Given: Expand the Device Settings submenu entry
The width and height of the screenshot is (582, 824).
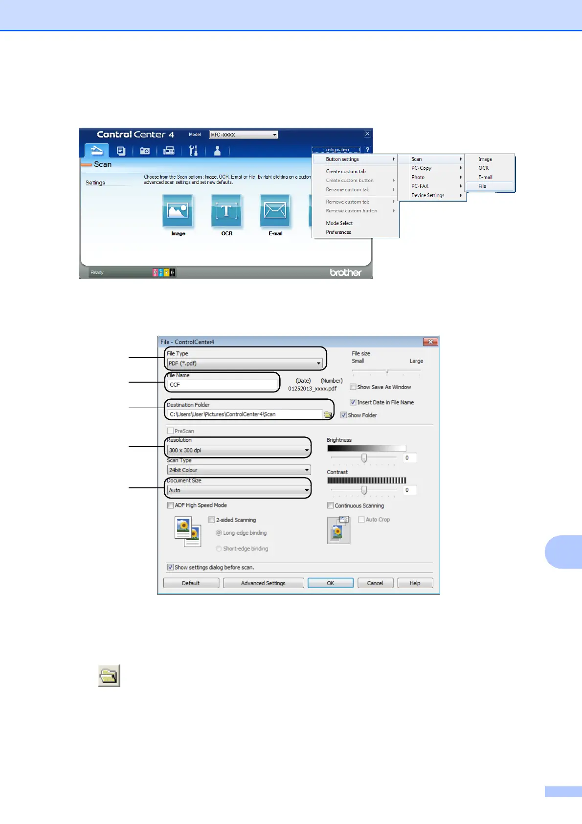Looking at the screenshot, I should click(431, 195).
